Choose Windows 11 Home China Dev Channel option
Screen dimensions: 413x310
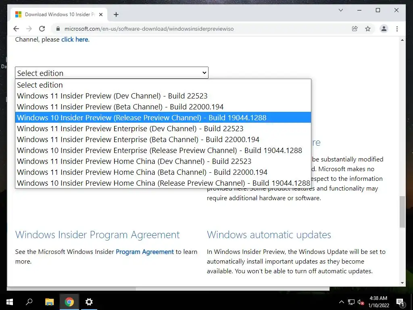point(163,161)
